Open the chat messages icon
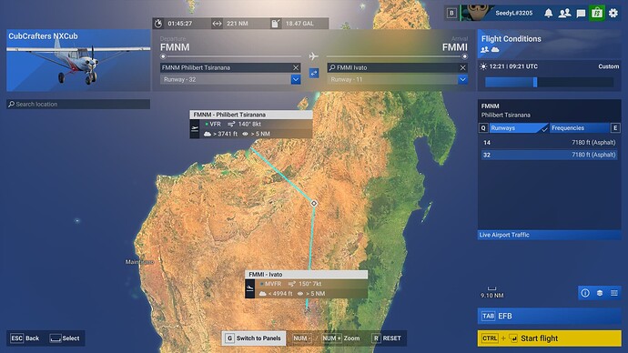 [581, 14]
